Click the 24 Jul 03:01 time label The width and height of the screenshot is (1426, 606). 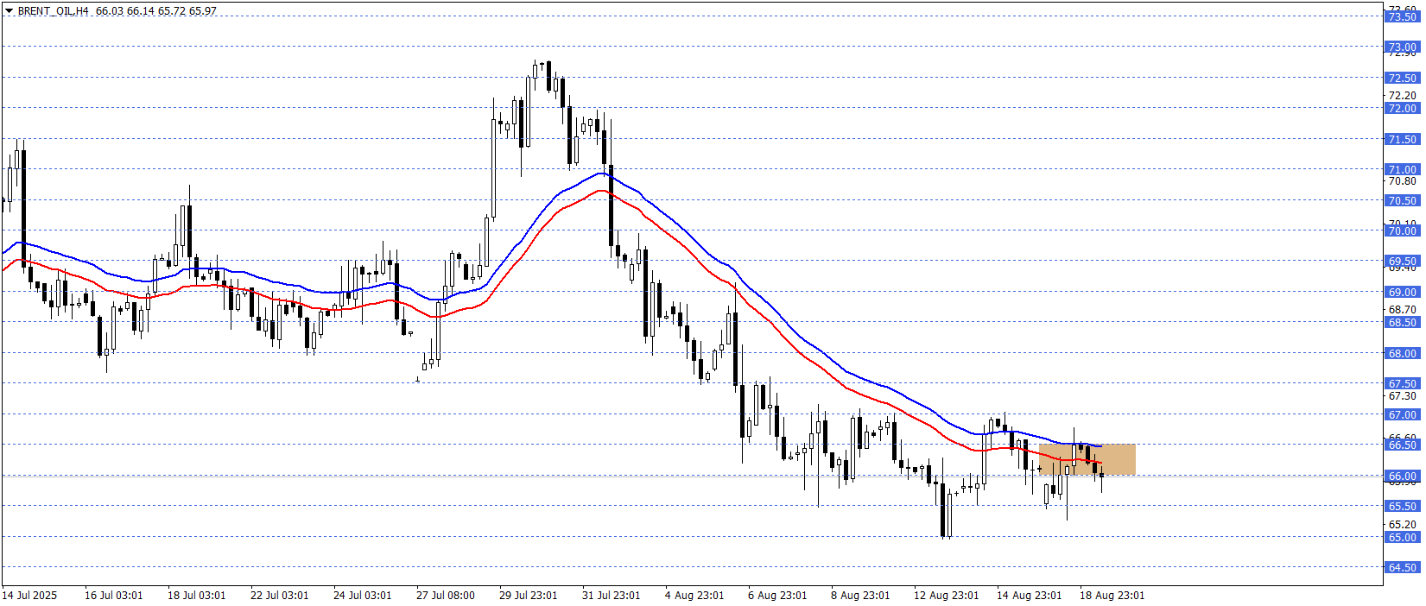pyautogui.click(x=363, y=596)
